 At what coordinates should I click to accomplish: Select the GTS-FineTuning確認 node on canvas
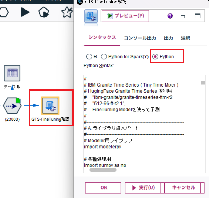click(50, 106)
